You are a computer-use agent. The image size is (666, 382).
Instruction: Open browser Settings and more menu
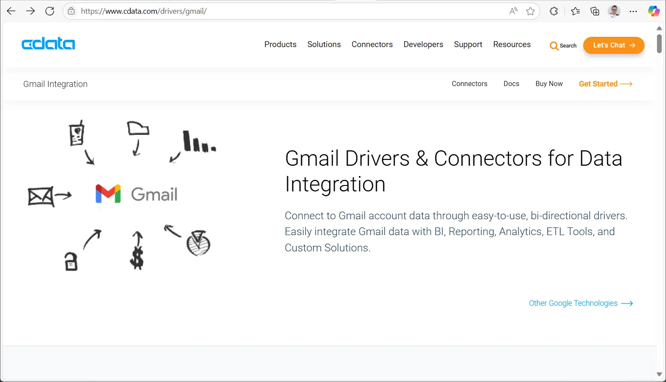pos(633,11)
